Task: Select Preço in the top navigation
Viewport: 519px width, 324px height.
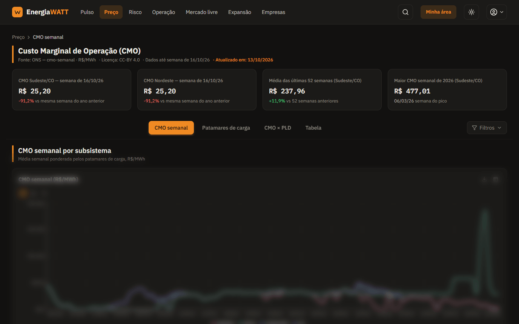Action: (x=111, y=12)
